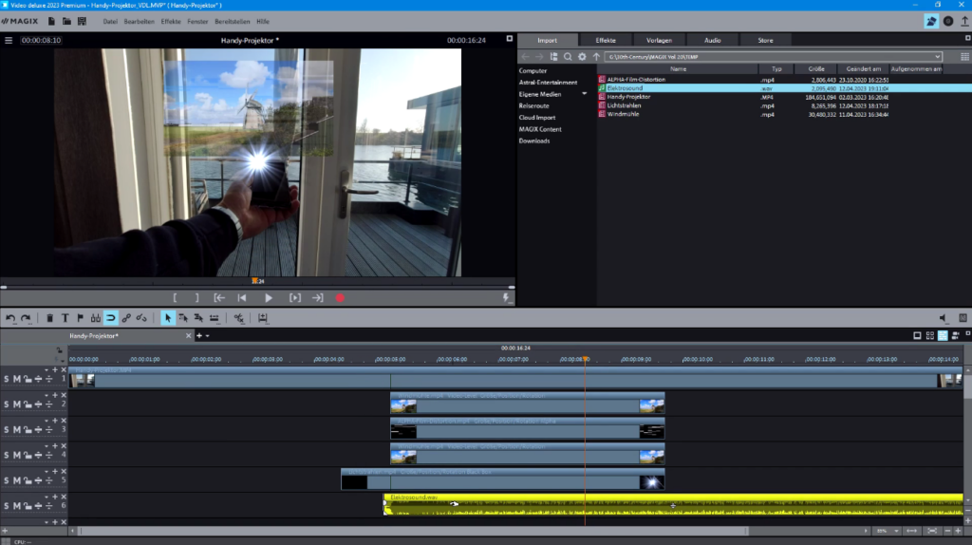Set a chapter marker with flag icon
972x545 pixels.
[x=80, y=318]
